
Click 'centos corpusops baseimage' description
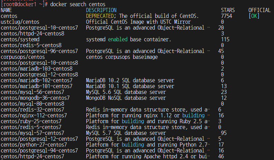(x=122, y=57)
